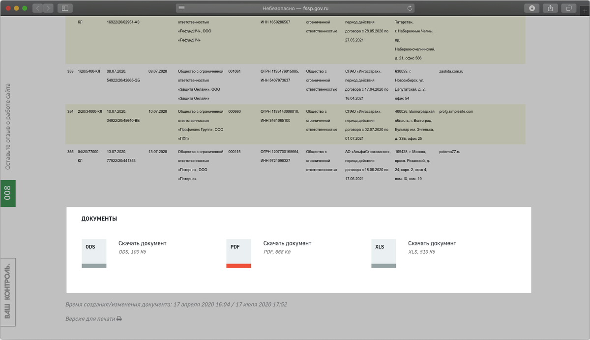Open the Share menu
Viewport: 590px width, 340px height.
point(551,8)
